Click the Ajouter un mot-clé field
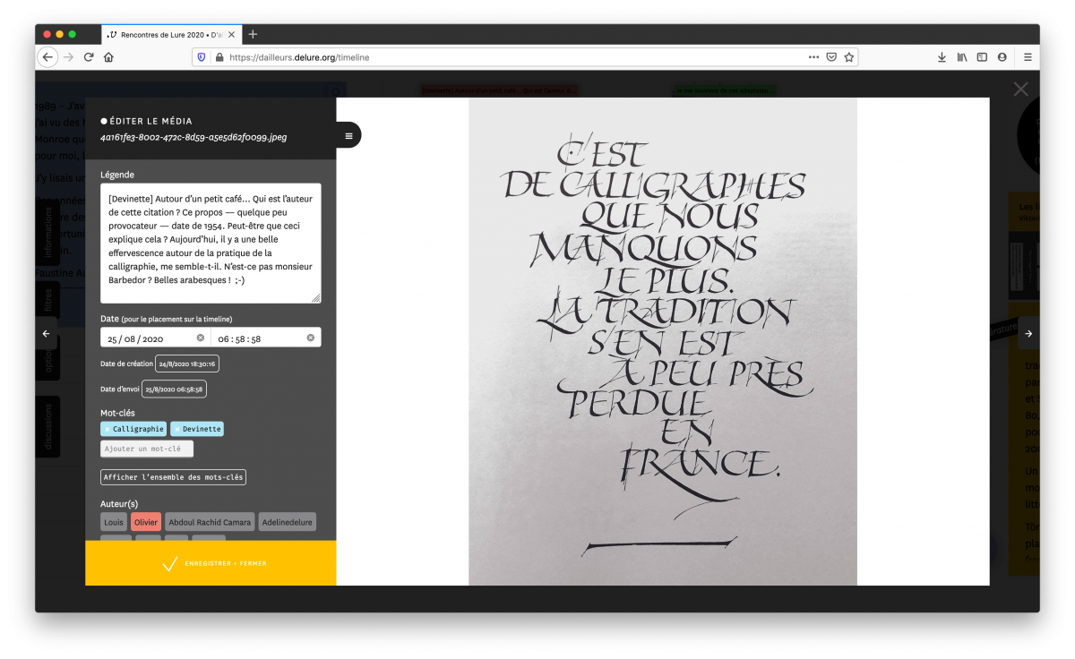Viewport: 1075px width, 659px height. pyautogui.click(x=147, y=449)
